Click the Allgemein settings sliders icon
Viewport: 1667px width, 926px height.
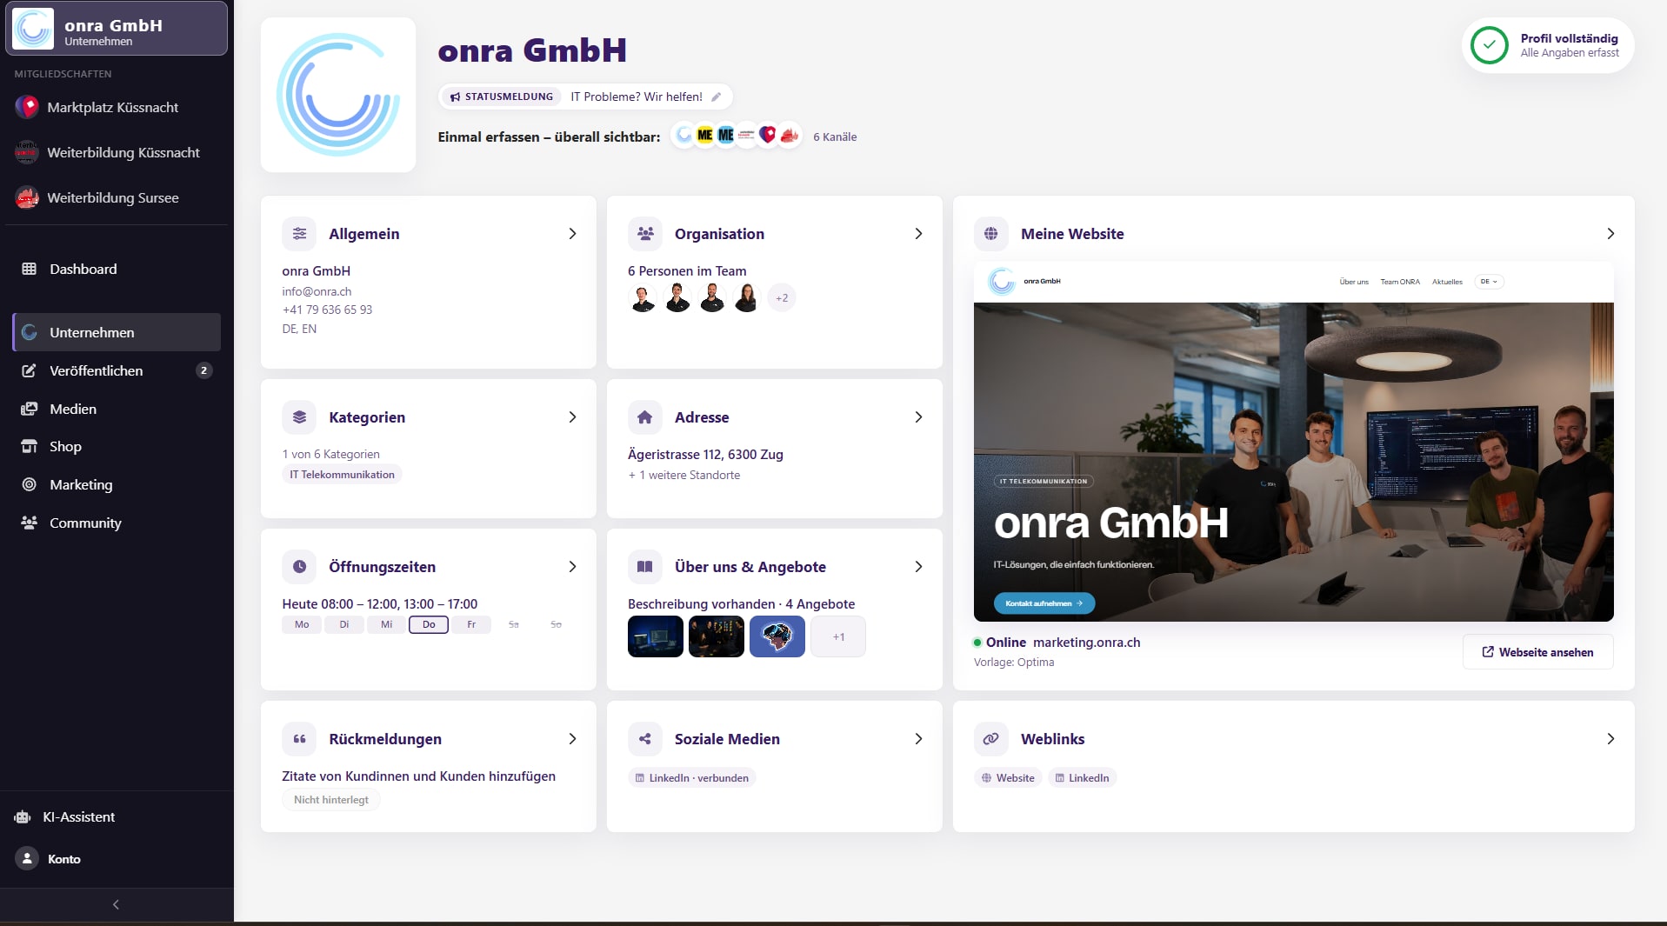pos(299,234)
